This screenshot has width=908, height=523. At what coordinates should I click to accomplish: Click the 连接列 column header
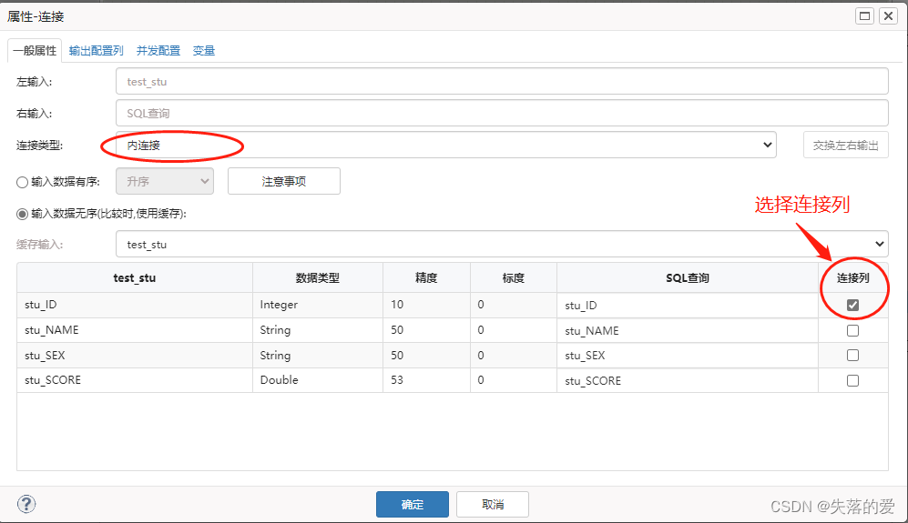tap(853, 277)
